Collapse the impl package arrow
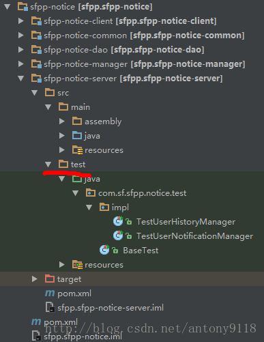Image resolution: width=264 pixels, height=342 pixels. coord(89,208)
